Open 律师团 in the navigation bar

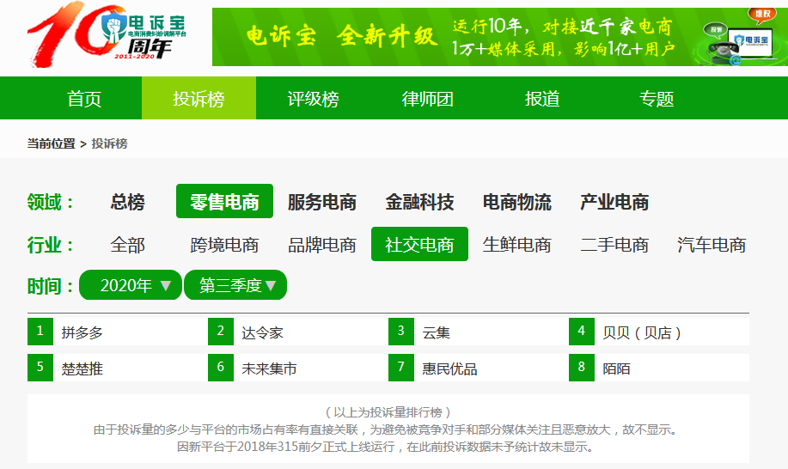point(428,99)
